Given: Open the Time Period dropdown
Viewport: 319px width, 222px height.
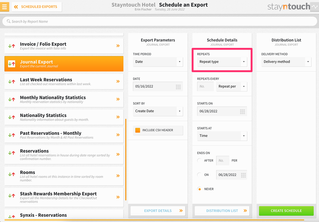Looking at the screenshot, I should [x=158, y=62].
